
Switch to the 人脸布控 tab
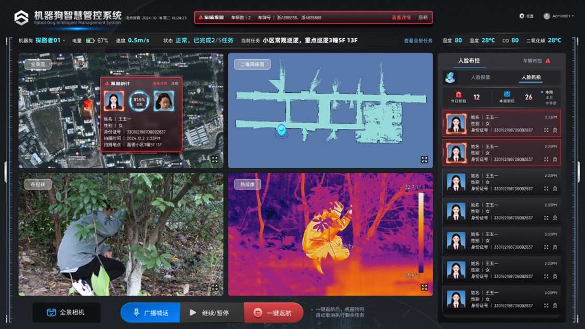469,60
